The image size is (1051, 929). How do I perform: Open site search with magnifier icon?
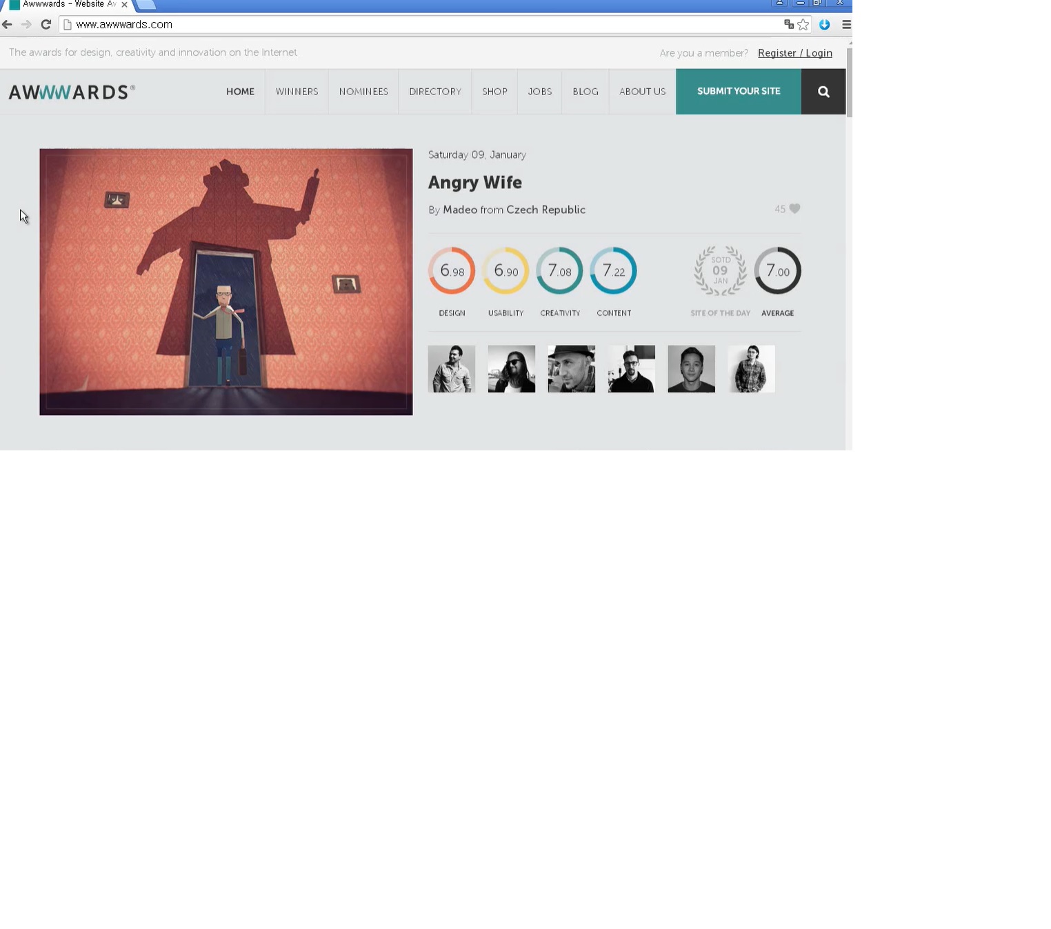(x=823, y=92)
